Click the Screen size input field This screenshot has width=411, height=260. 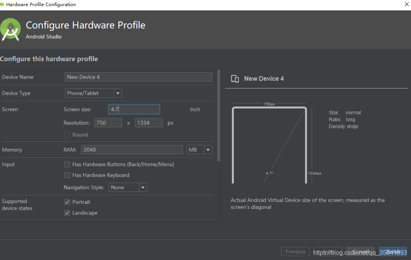pyautogui.click(x=134, y=109)
